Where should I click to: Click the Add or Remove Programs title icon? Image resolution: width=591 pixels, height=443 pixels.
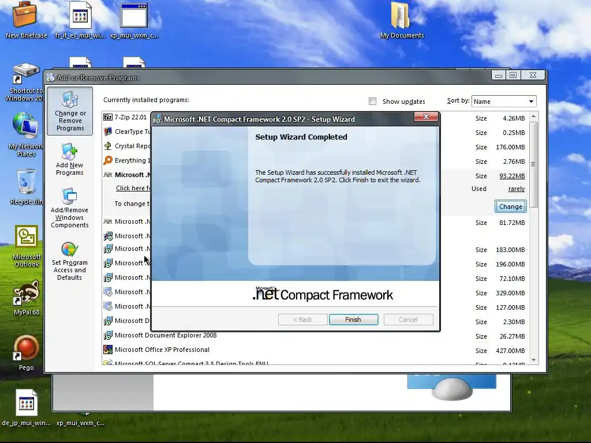point(51,78)
